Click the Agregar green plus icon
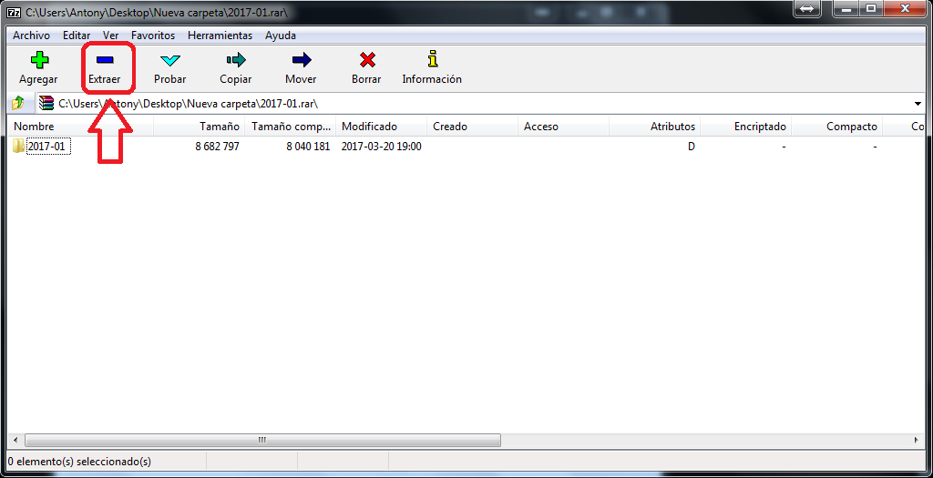This screenshot has width=933, height=478. click(38, 60)
